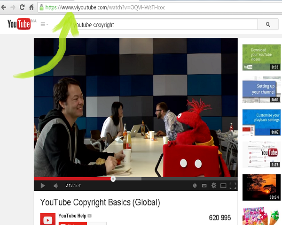Toggle the video subtitles captions icon

[204, 186]
